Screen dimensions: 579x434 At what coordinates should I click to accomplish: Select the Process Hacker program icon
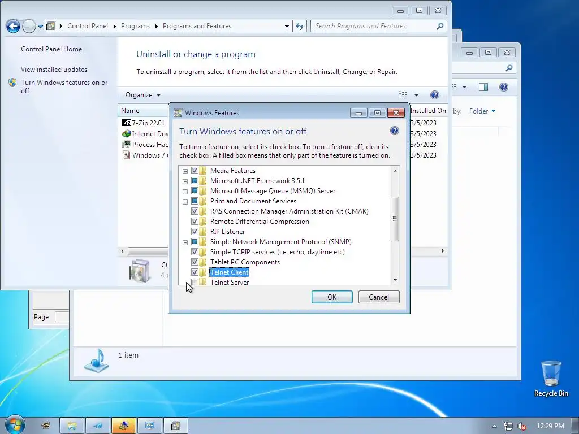(x=126, y=144)
